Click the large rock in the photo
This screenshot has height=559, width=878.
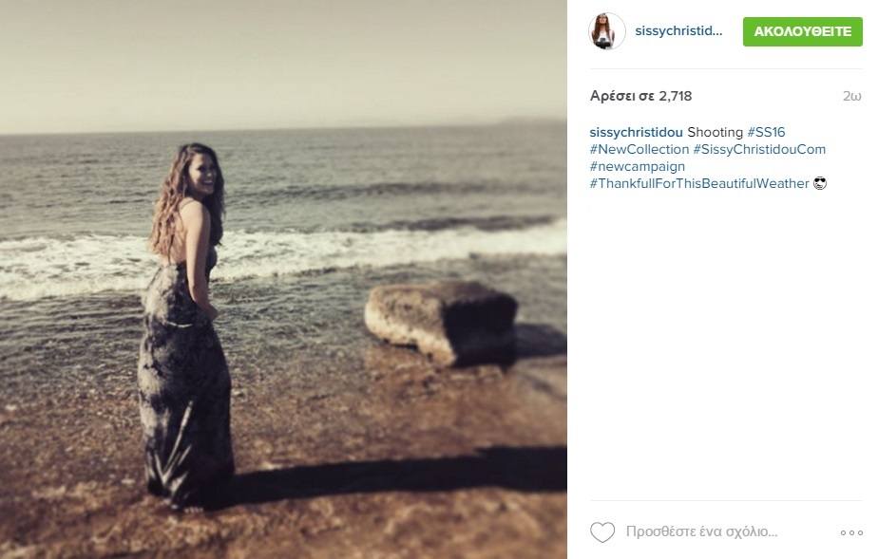[441, 323]
